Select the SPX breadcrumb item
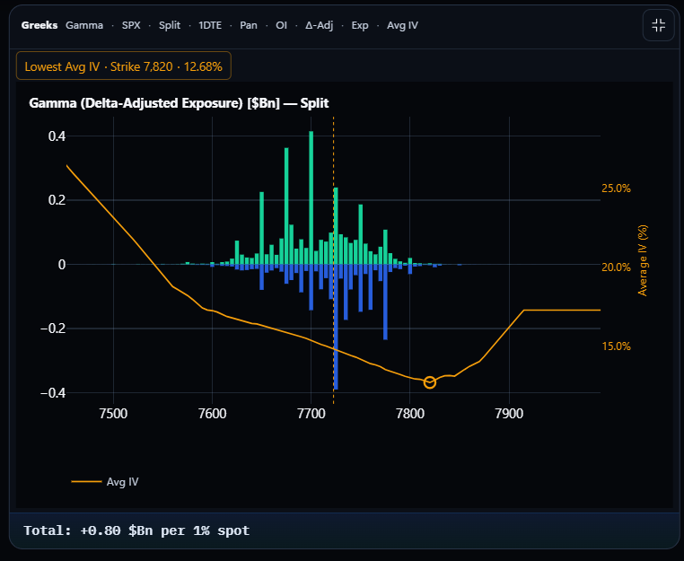This screenshot has height=561, width=684. (131, 25)
